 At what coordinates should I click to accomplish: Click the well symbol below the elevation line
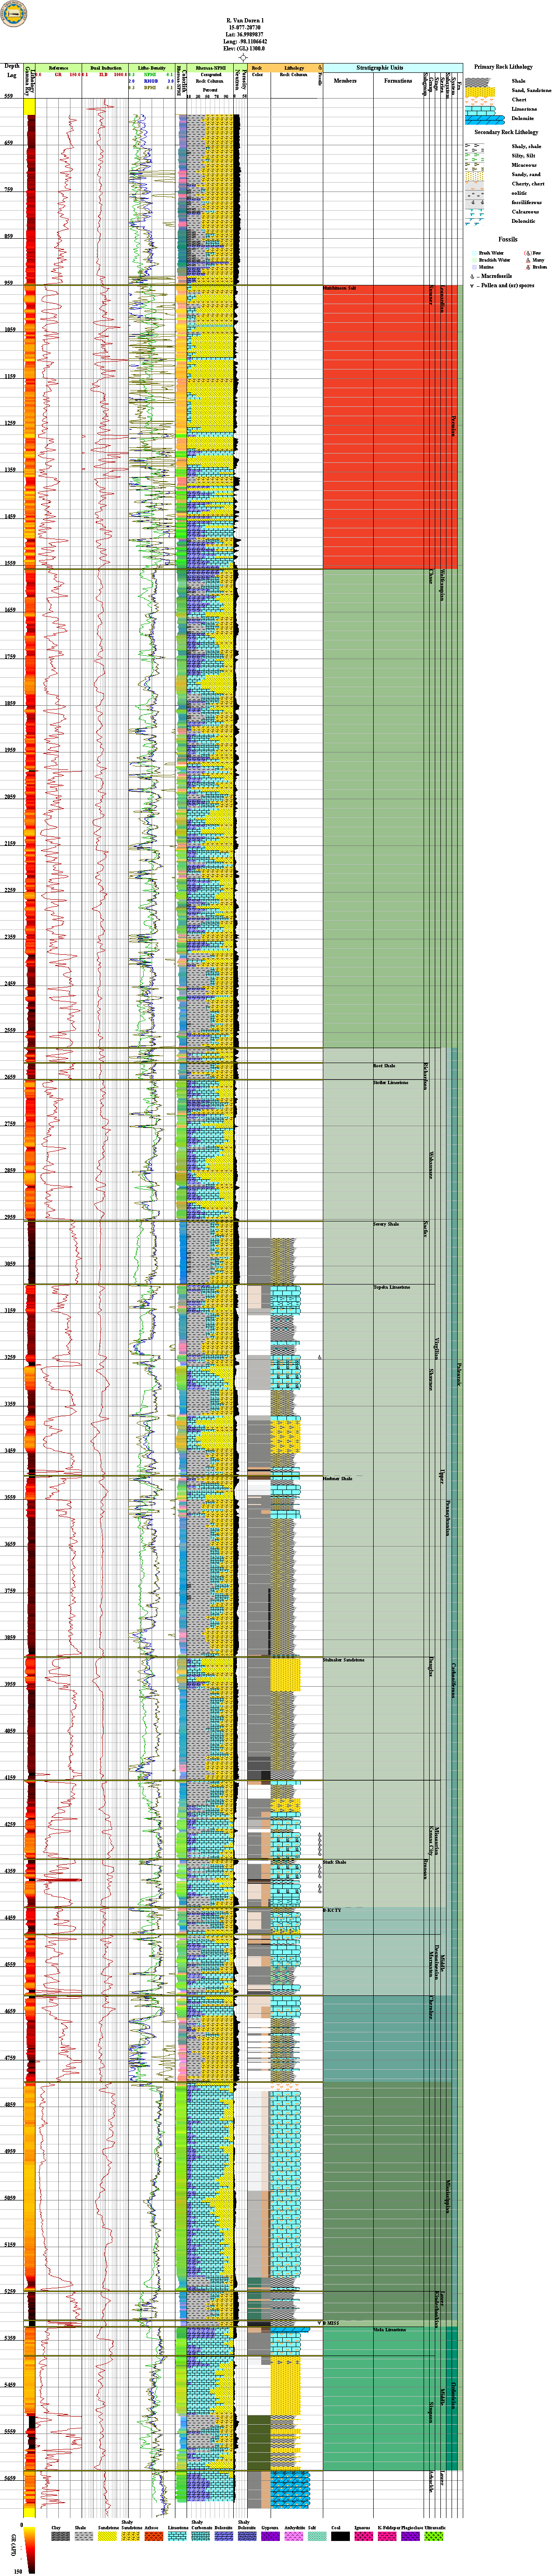tap(244, 58)
